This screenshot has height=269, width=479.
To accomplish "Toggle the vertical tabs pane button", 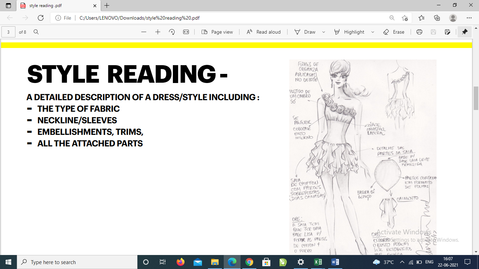I will (8, 6).
